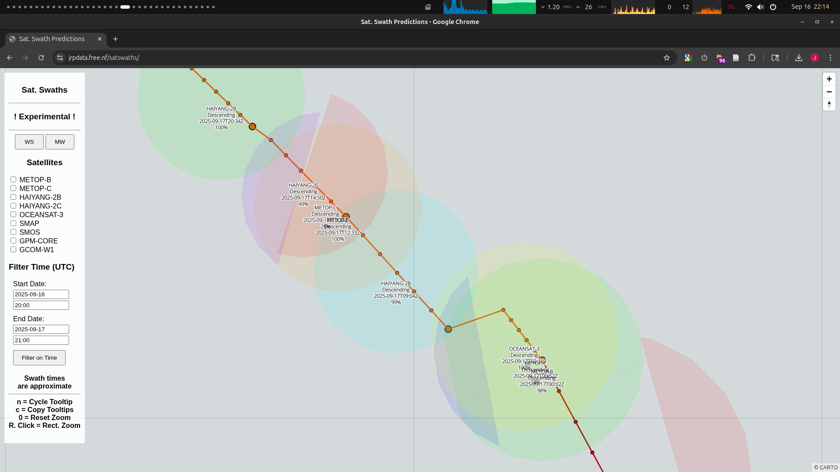Enable the METOP-B satellite checkbox
The image size is (840, 472).
coord(14,180)
